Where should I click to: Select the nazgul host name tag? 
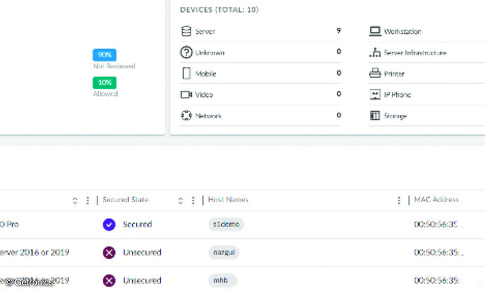224,253
